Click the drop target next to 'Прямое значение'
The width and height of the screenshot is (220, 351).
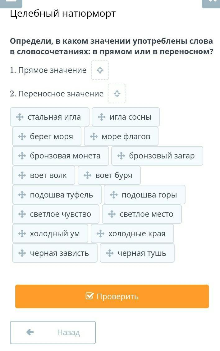coord(100,70)
